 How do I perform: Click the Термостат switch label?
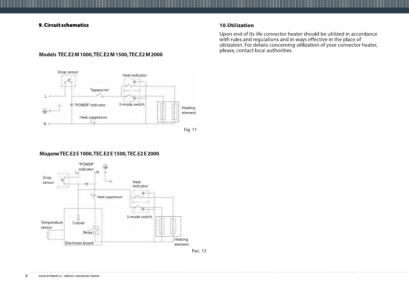click(x=99, y=90)
